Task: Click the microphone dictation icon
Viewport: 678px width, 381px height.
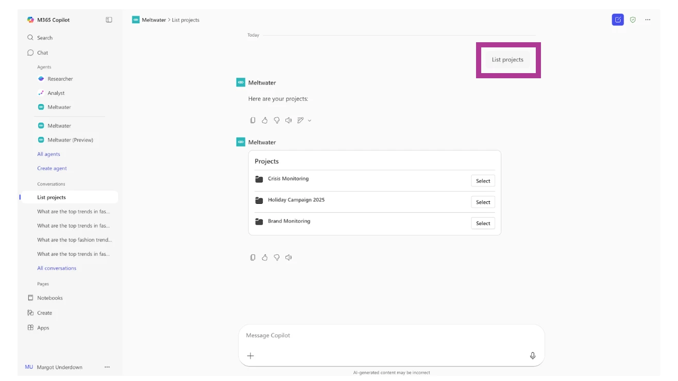Action: [x=533, y=356]
